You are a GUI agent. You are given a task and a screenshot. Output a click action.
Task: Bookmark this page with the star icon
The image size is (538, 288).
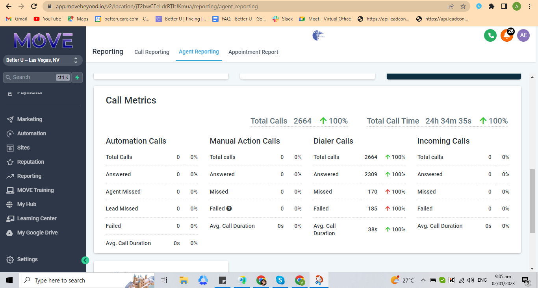click(463, 6)
